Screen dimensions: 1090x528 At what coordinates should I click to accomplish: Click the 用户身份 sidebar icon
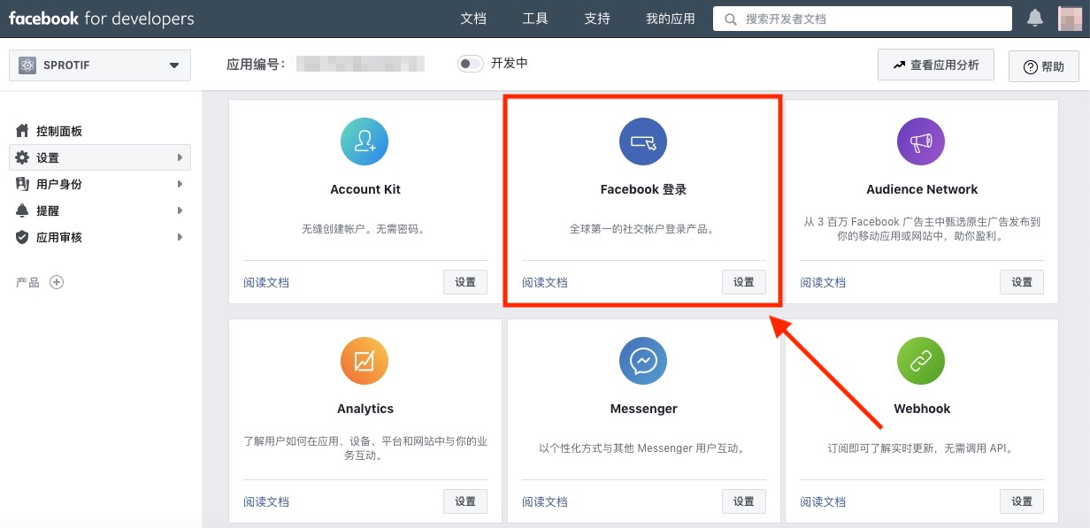click(x=23, y=184)
